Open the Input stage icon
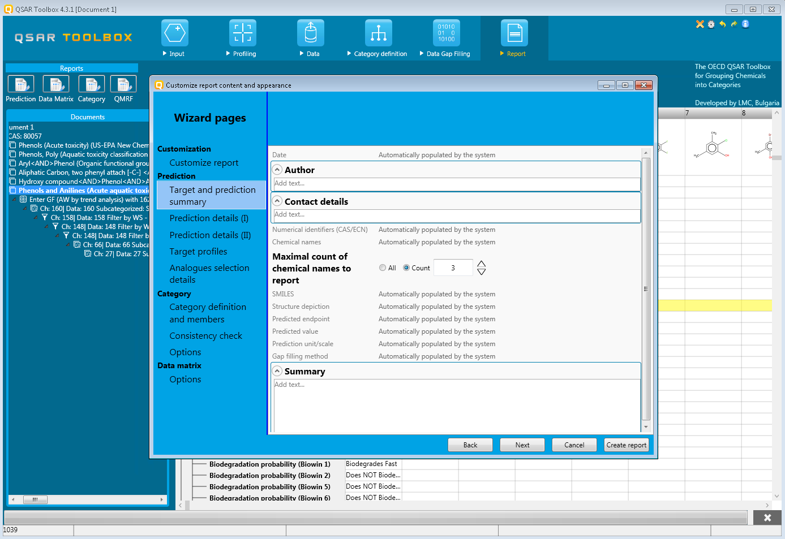This screenshot has height=539, width=785. point(175,33)
